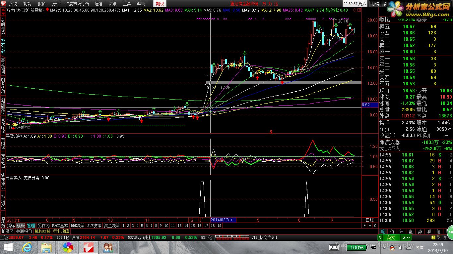Click the 扩展区 tab

tap(7, 232)
